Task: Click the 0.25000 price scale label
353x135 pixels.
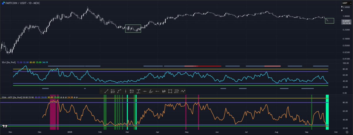Action: pos(347,30)
